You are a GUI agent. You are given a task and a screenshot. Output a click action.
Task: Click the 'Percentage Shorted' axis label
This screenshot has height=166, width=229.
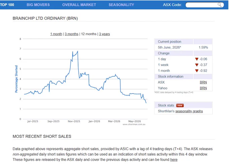point(16,79)
